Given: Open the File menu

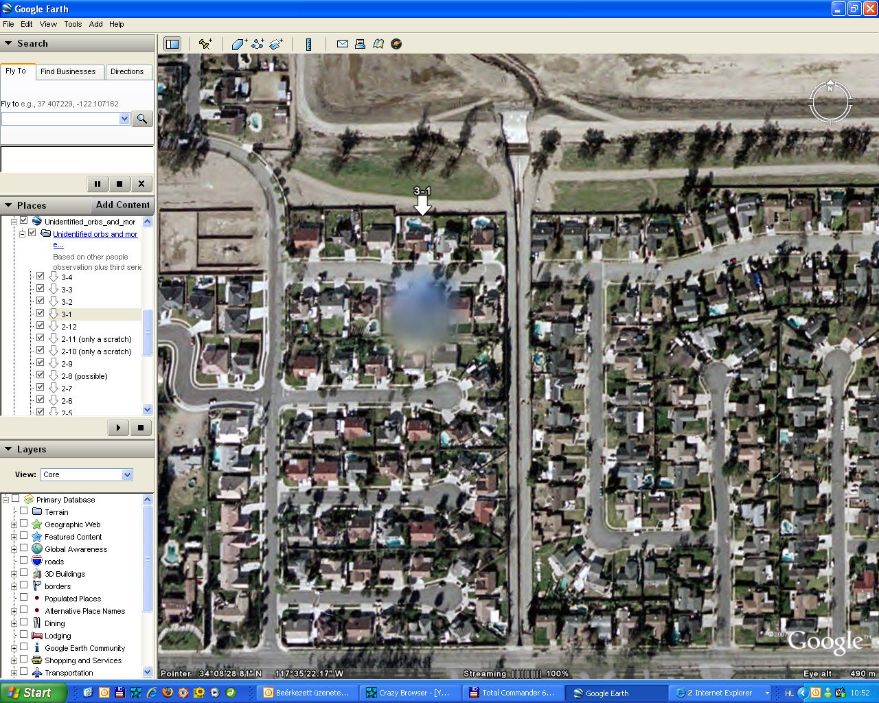Looking at the screenshot, I should tap(8, 24).
